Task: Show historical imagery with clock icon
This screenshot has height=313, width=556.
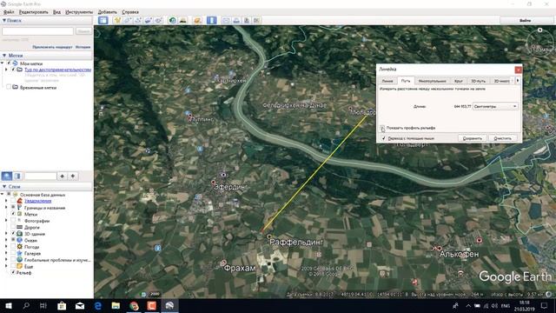Action: [172, 20]
